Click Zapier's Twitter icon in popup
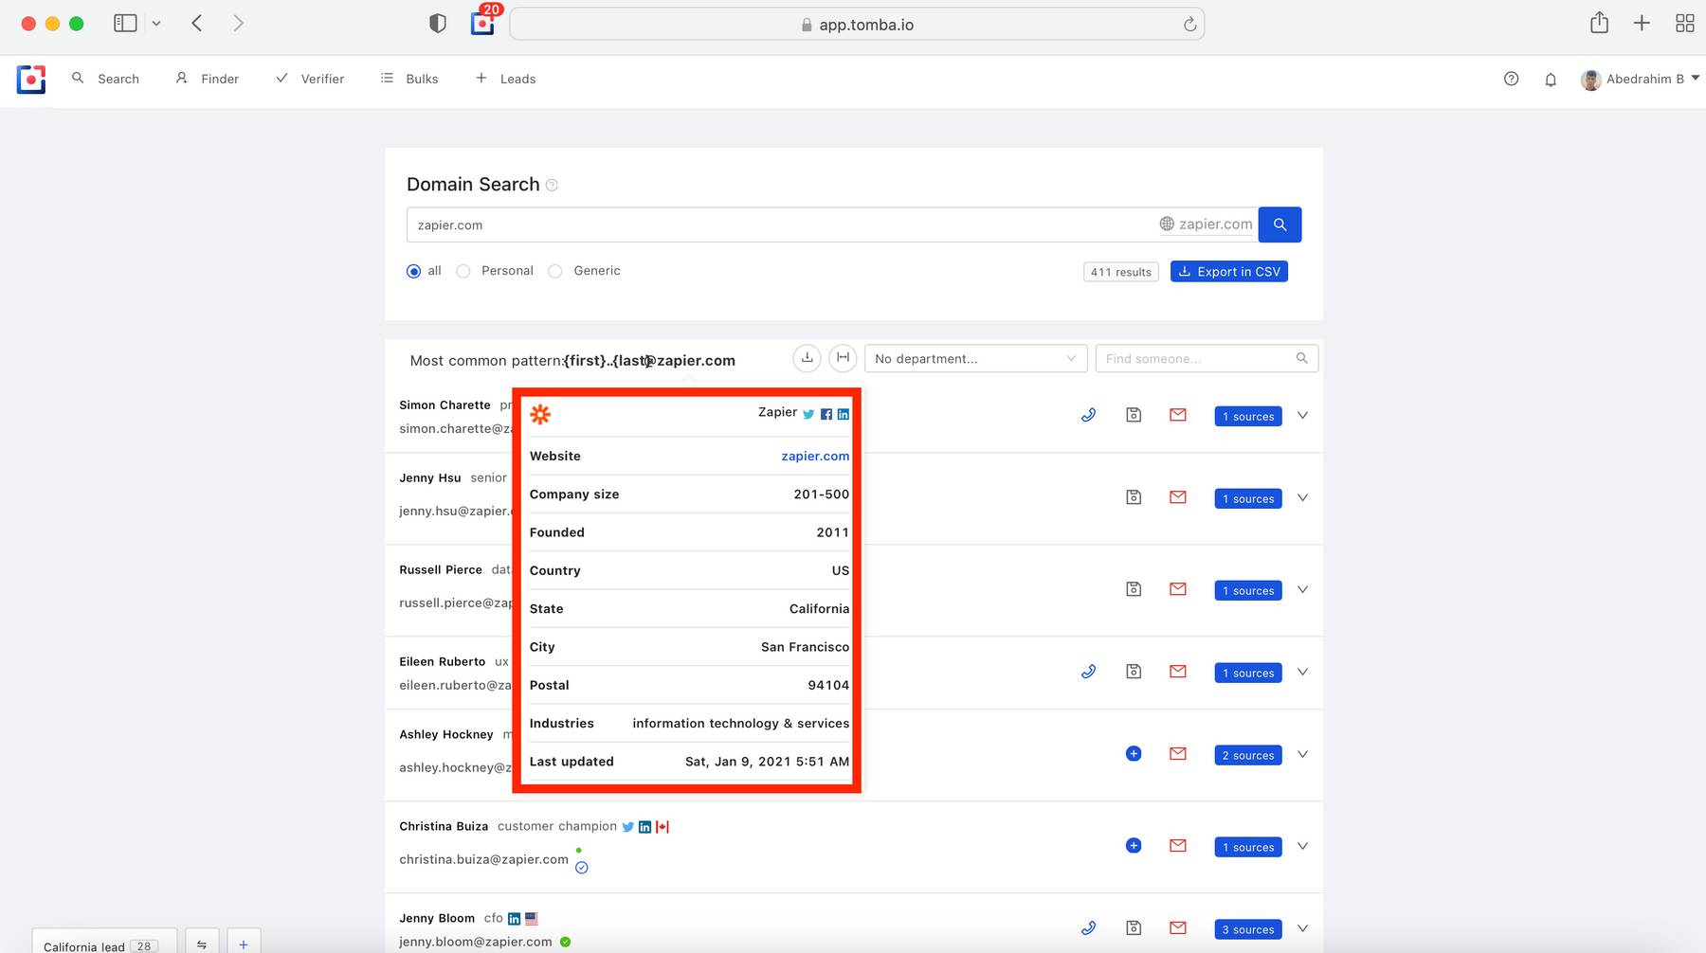The image size is (1706, 953). click(x=808, y=414)
